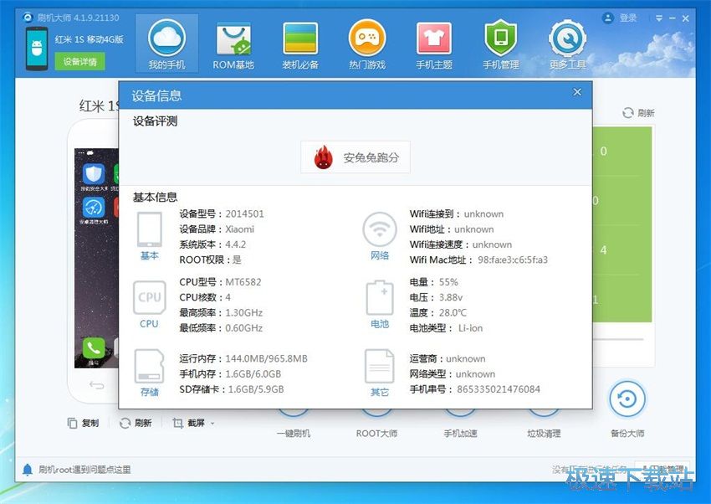
Task: Click the 其它 document icon
Action: tap(380, 367)
